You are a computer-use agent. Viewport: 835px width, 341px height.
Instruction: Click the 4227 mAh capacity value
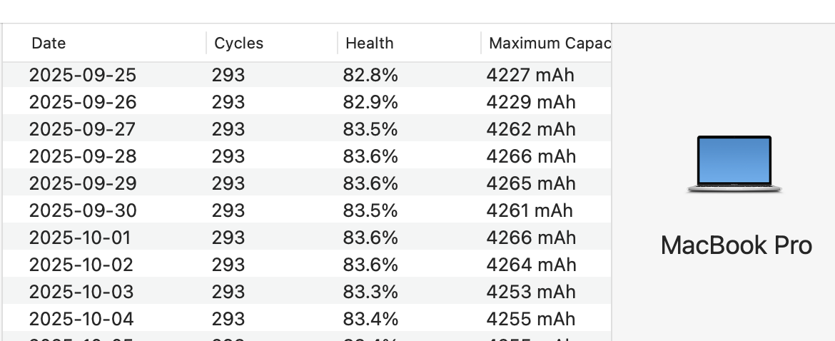coord(530,75)
